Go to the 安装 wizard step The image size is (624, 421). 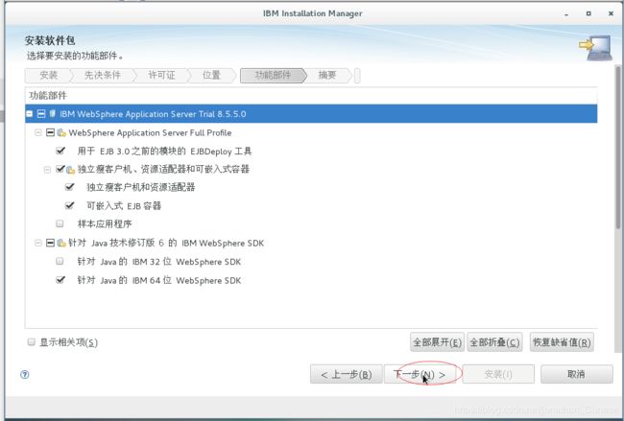pyautogui.click(x=49, y=75)
